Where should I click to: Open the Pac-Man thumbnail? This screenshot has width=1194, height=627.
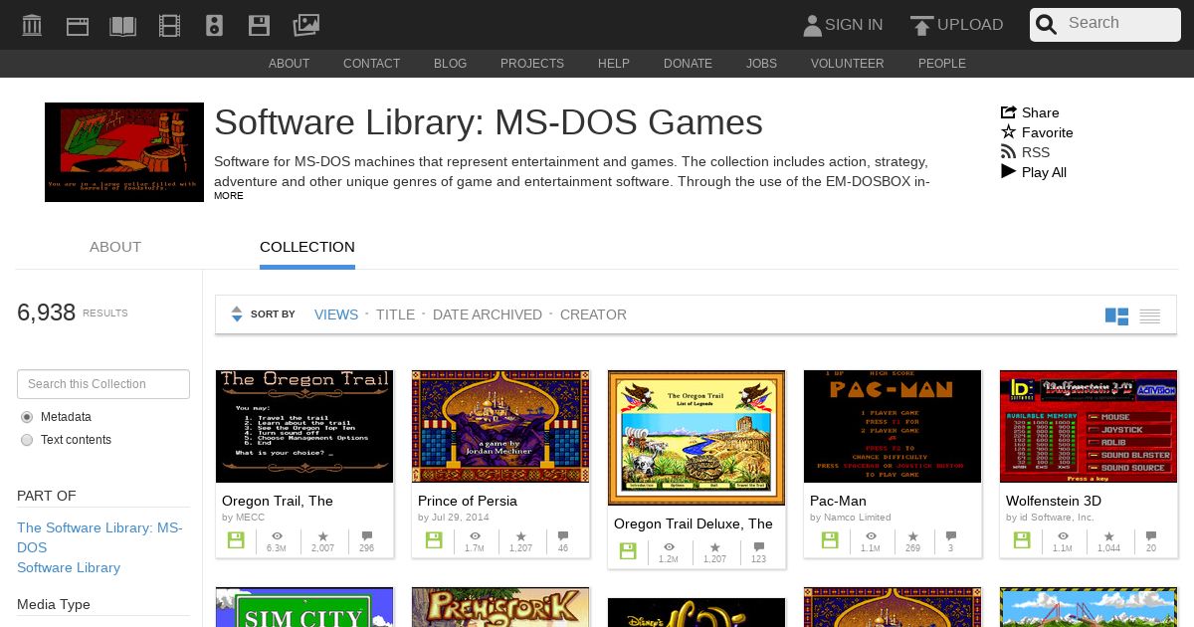893,427
